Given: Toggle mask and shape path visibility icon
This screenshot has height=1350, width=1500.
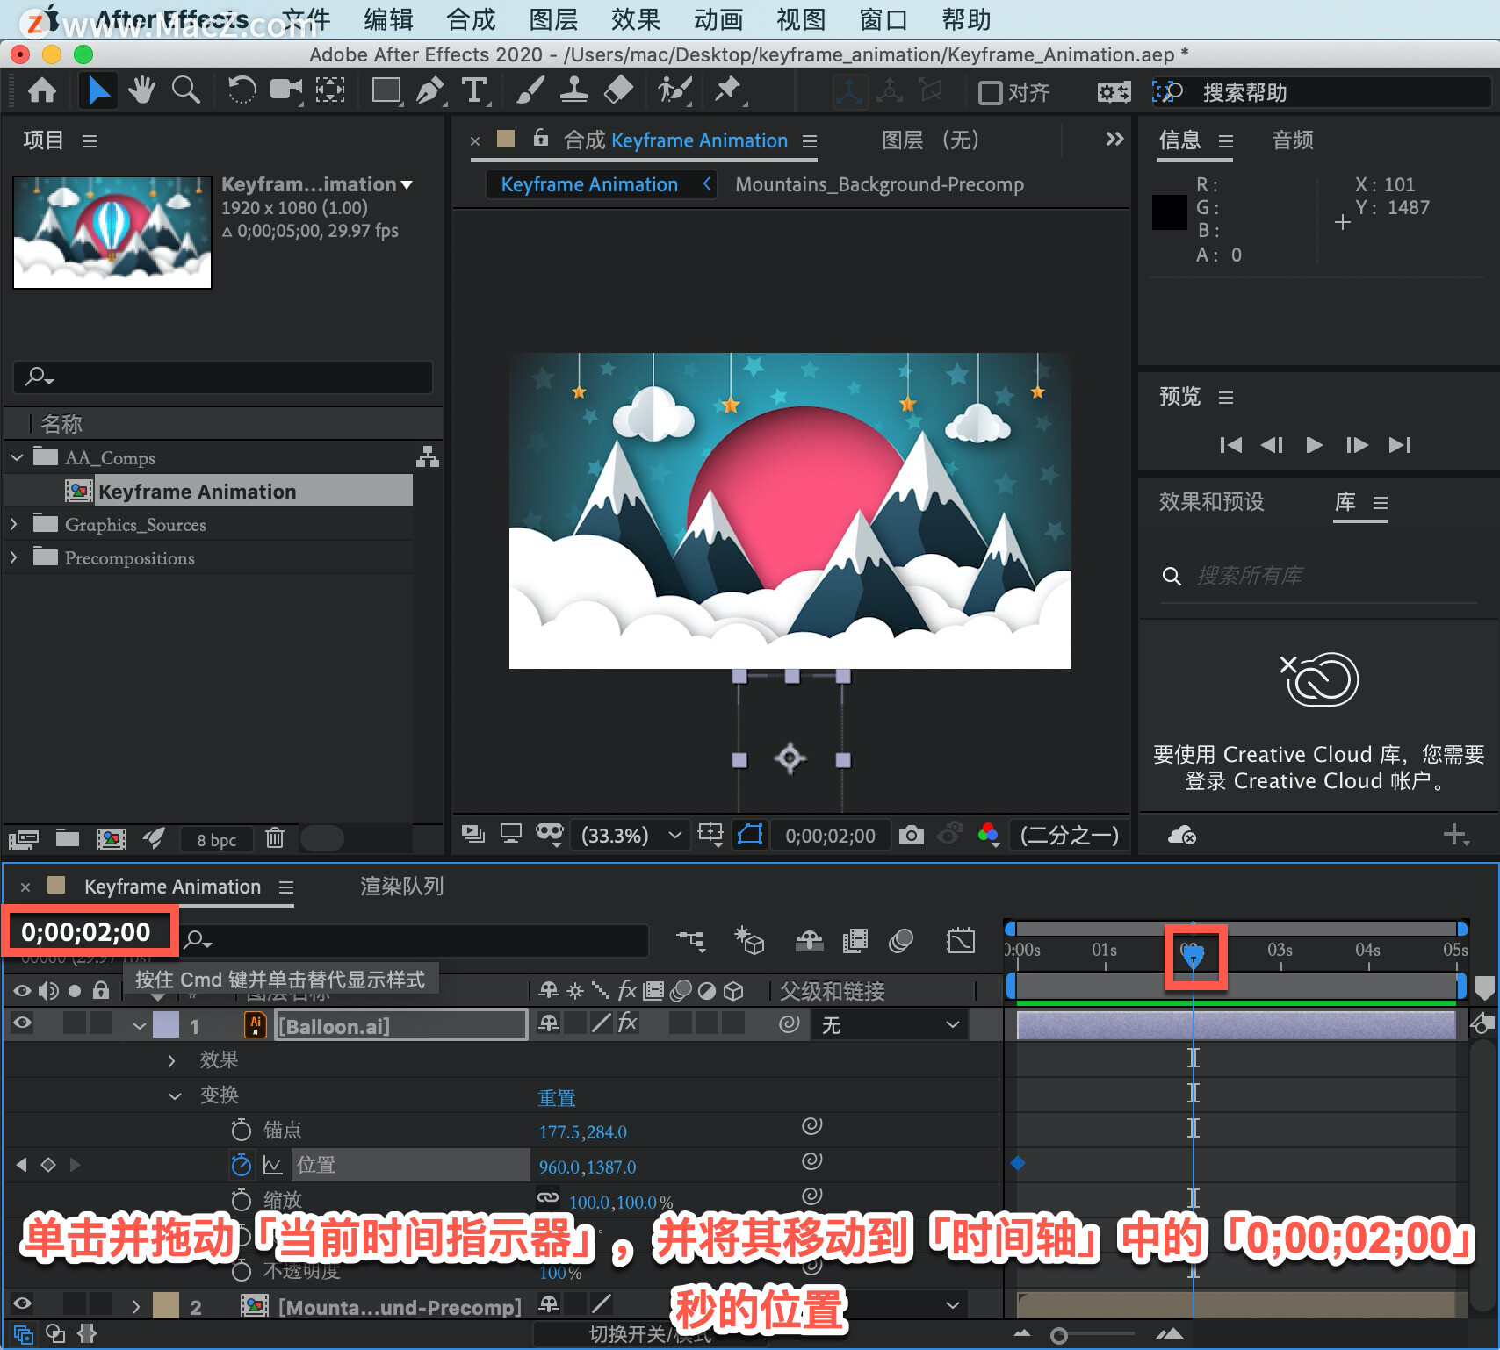Looking at the screenshot, I should pos(750,835).
